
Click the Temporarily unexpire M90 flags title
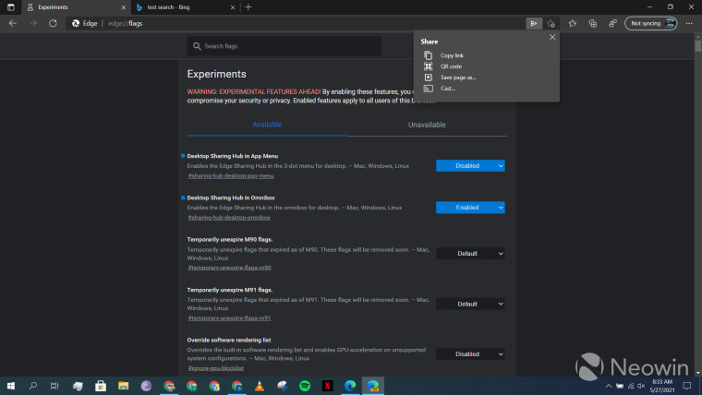click(230, 239)
